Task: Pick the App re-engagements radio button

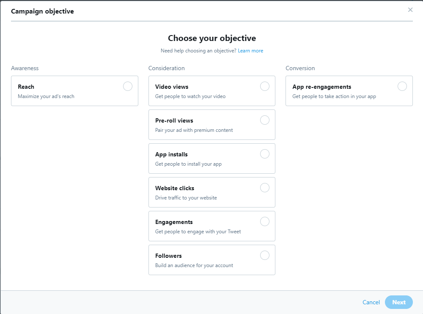Action: pos(402,86)
